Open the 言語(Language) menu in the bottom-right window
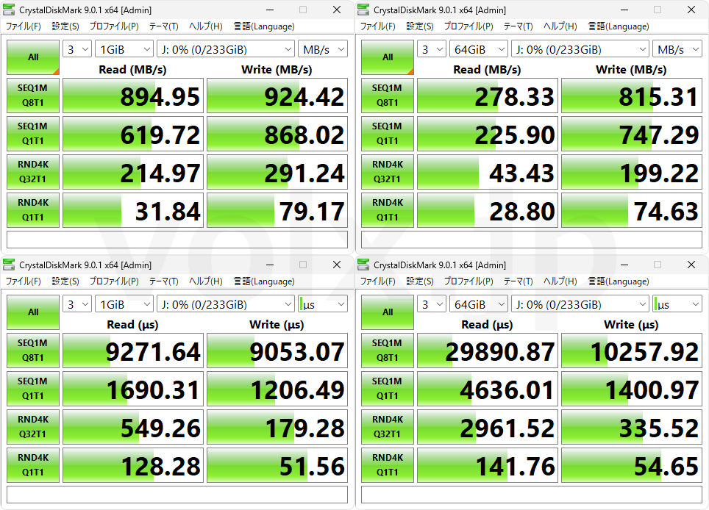 619,281
